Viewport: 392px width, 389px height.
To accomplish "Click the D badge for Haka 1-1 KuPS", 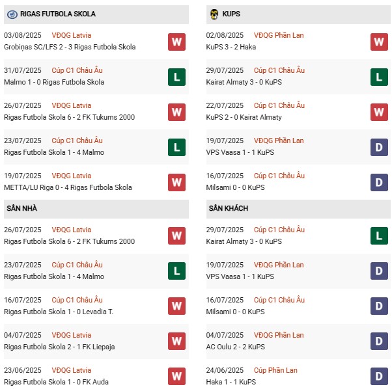I will pyautogui.click(x=379, y=376).
